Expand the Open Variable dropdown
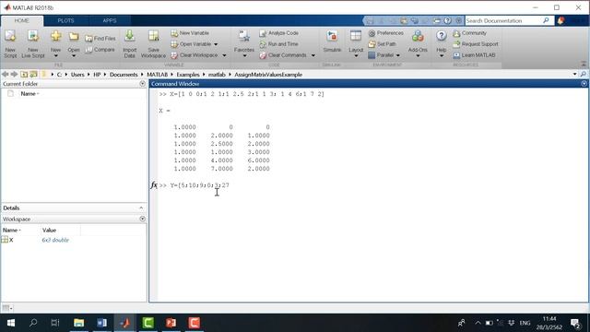This screenshot has width=590, height=332. click(216, 44)
